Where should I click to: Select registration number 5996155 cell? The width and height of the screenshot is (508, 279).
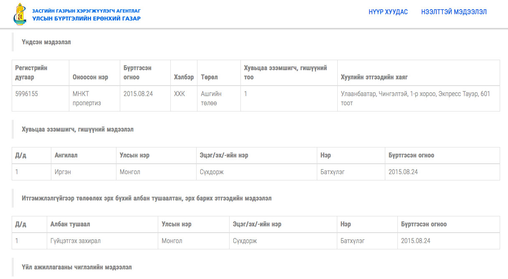(x=40, y=99)
